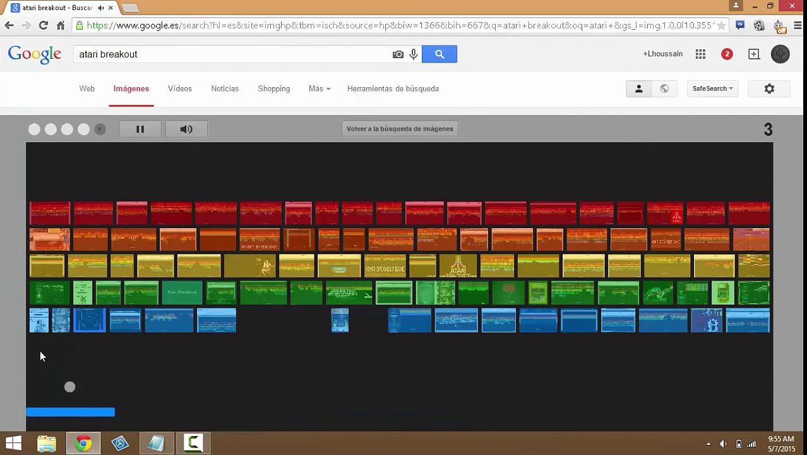807x455 pixels.
Task: Open the settings gear menu
Action: [x=769, y=88]
